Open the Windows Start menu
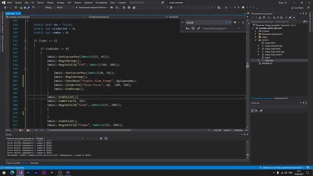Screen dimensions: 313x176 click(4, 173)
